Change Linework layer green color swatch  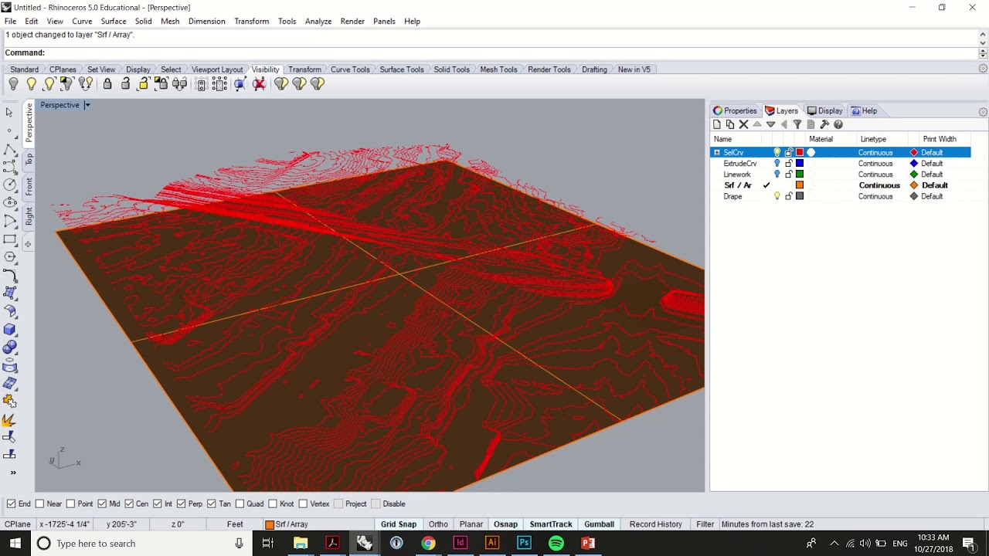pyautogui.click(x=800, y=175)
